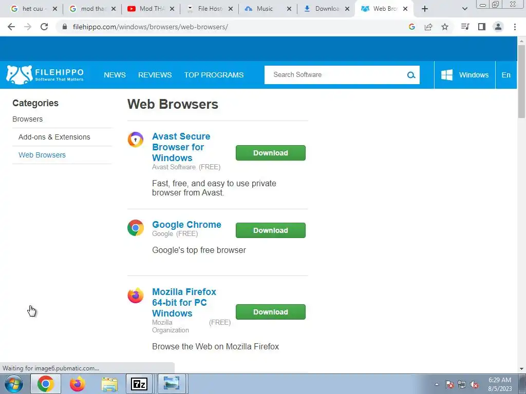Click the browser back arrow
Image resolution: width=526 pixels, height=394 pixels.
tap(11, 27)
